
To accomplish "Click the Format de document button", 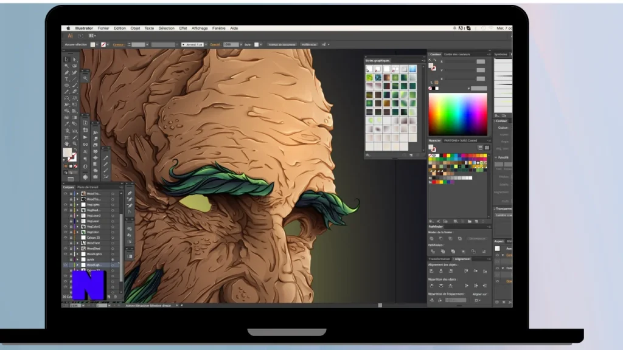I will coord(282,44).
